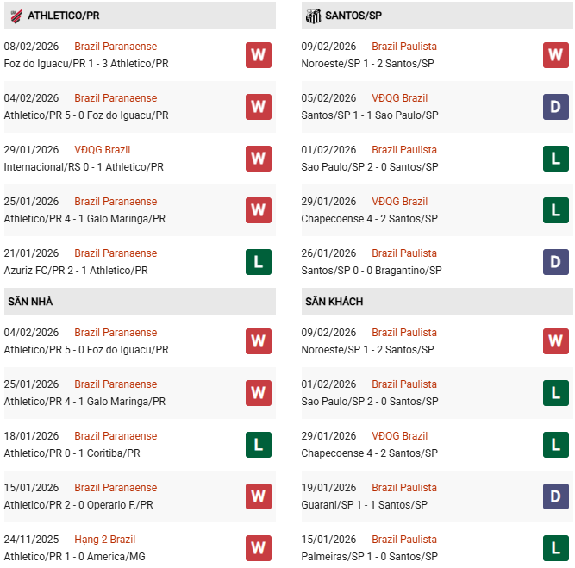Click L badge for Athletico 0-1 Coritiba

(x=259, y=445)
